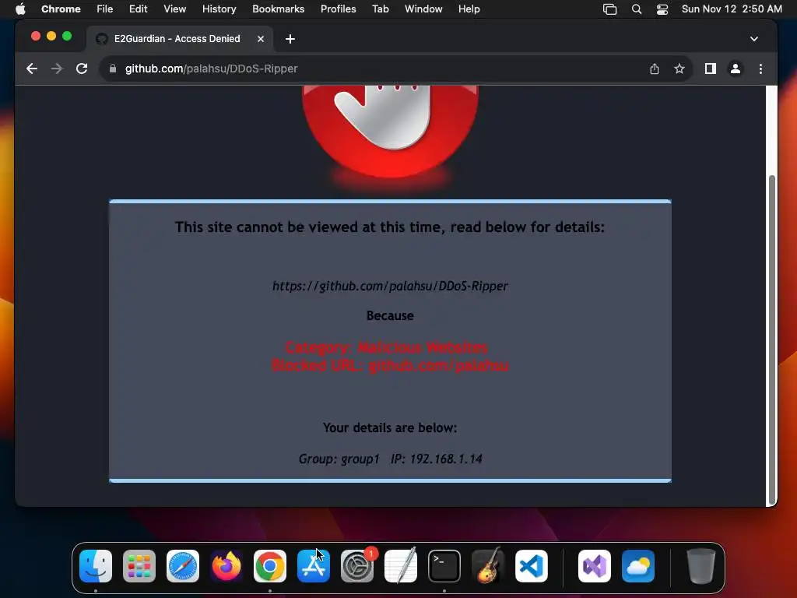Open the Window menu
Image resolution: width=797 pixels, height=598 pixels.
click(423, 9)
